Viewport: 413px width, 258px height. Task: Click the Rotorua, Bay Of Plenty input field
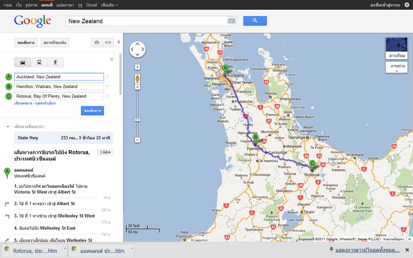(59, 96)
